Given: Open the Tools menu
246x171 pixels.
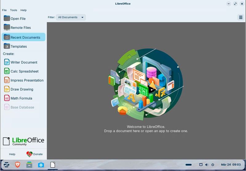Looking at the screenshot, I should coord(14,10).
